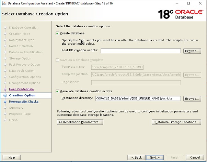The height and width of the screenshot is (162, 207).
Task: Go Back to previous step
Action: tap(136, 158)
